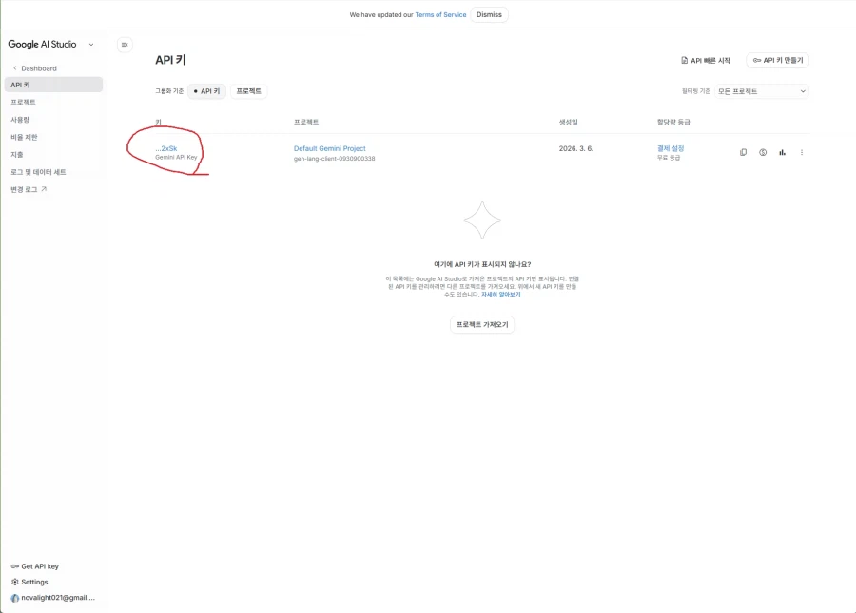Collapse the sidebar with the panel icon
Screen dimensions: 856x613
(x=125, y=44)
